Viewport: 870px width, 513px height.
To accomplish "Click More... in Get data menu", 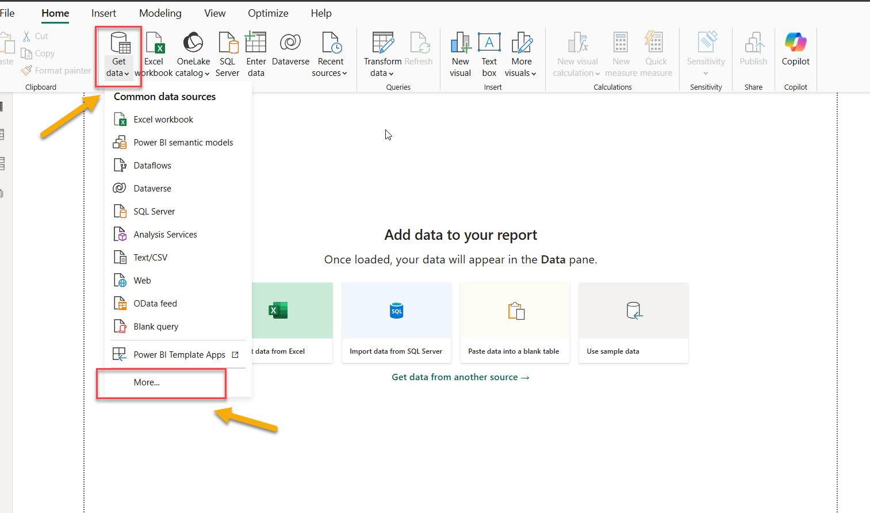I will [x=178, y=382].
